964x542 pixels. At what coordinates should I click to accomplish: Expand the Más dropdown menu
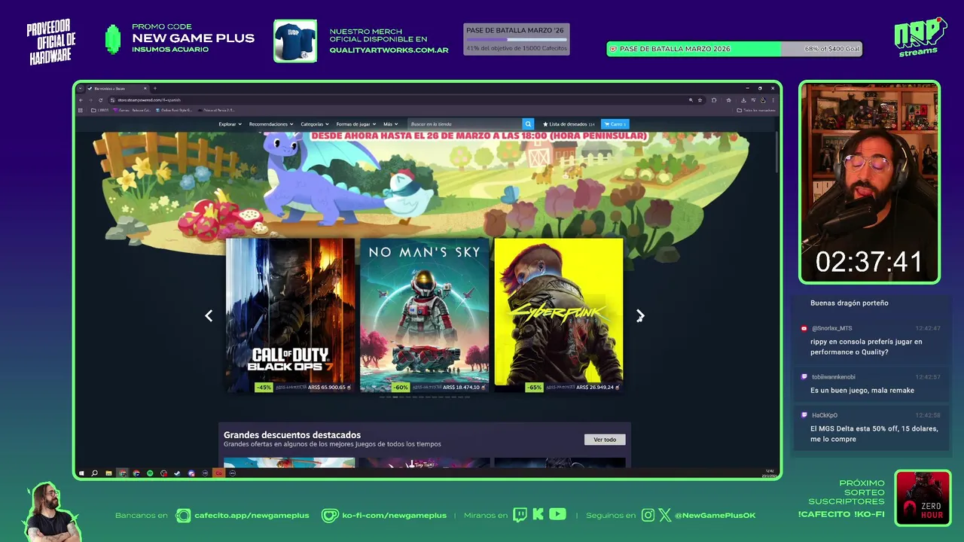click(390, 124)
